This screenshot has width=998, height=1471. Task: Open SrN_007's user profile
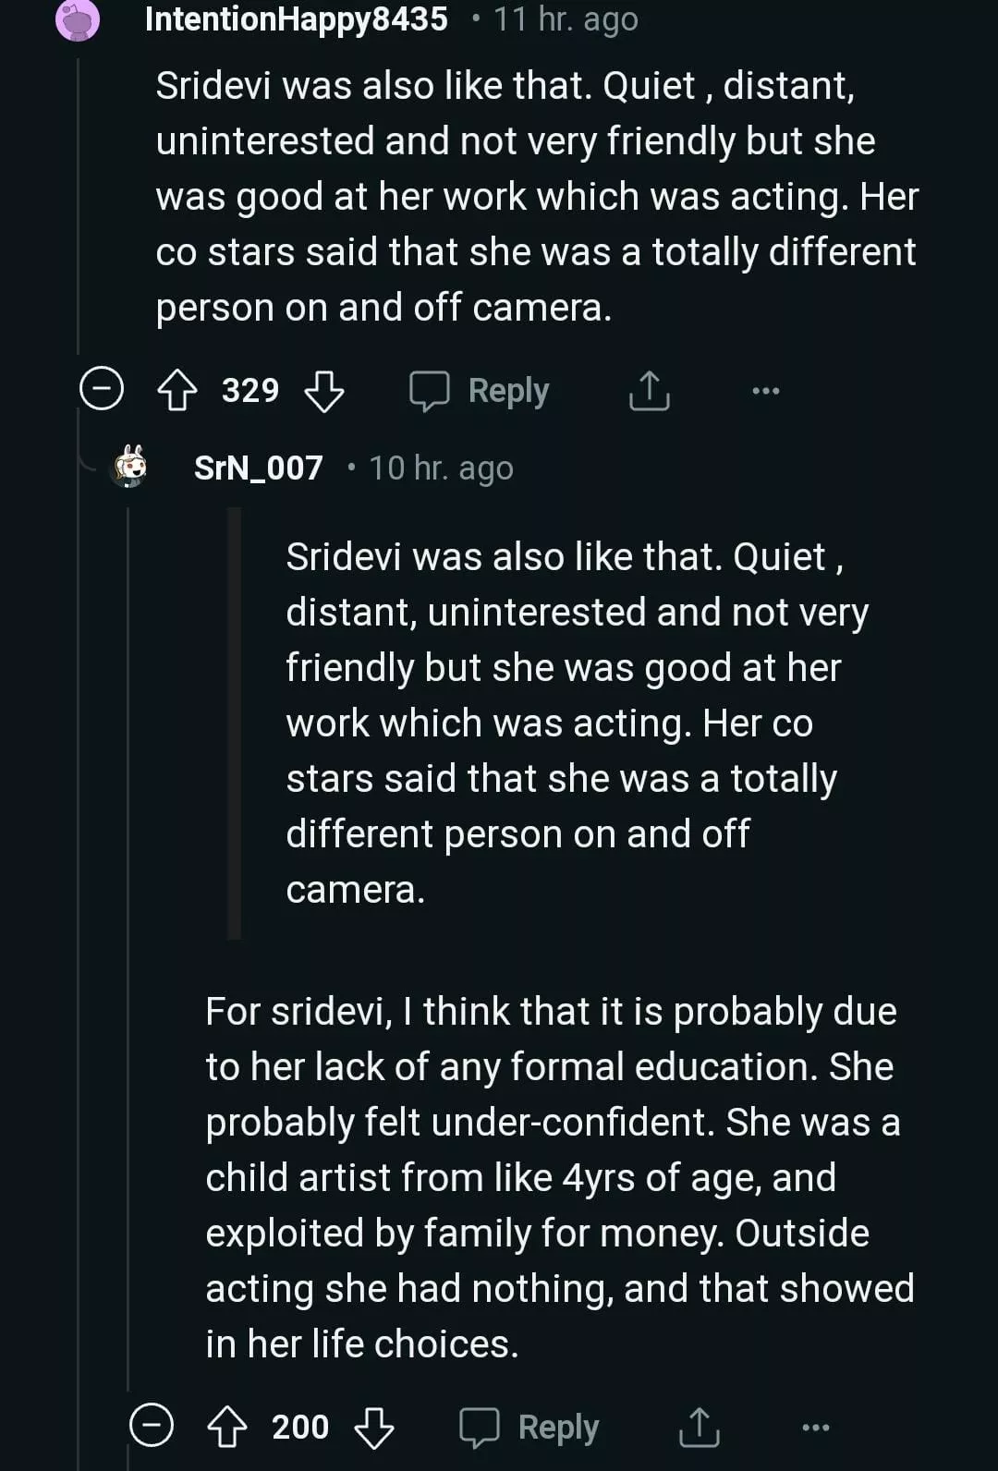(x=258, y=468)
